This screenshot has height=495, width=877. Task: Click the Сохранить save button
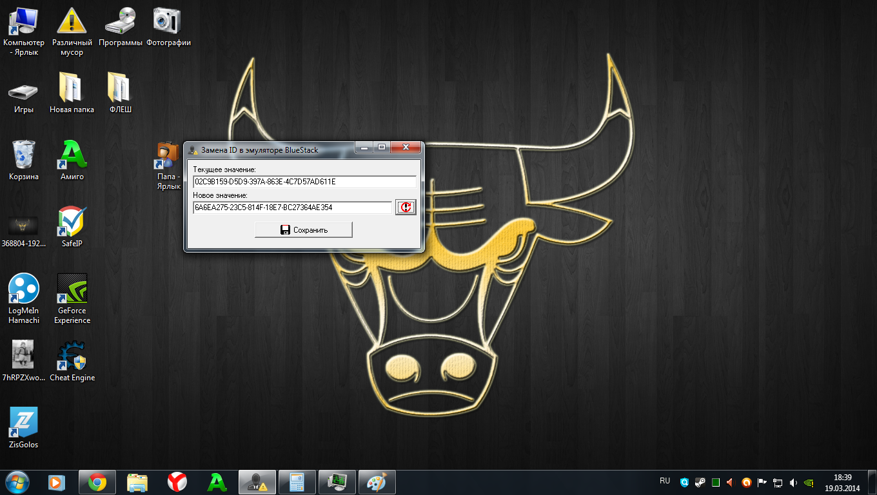click(x=304, y=229)
